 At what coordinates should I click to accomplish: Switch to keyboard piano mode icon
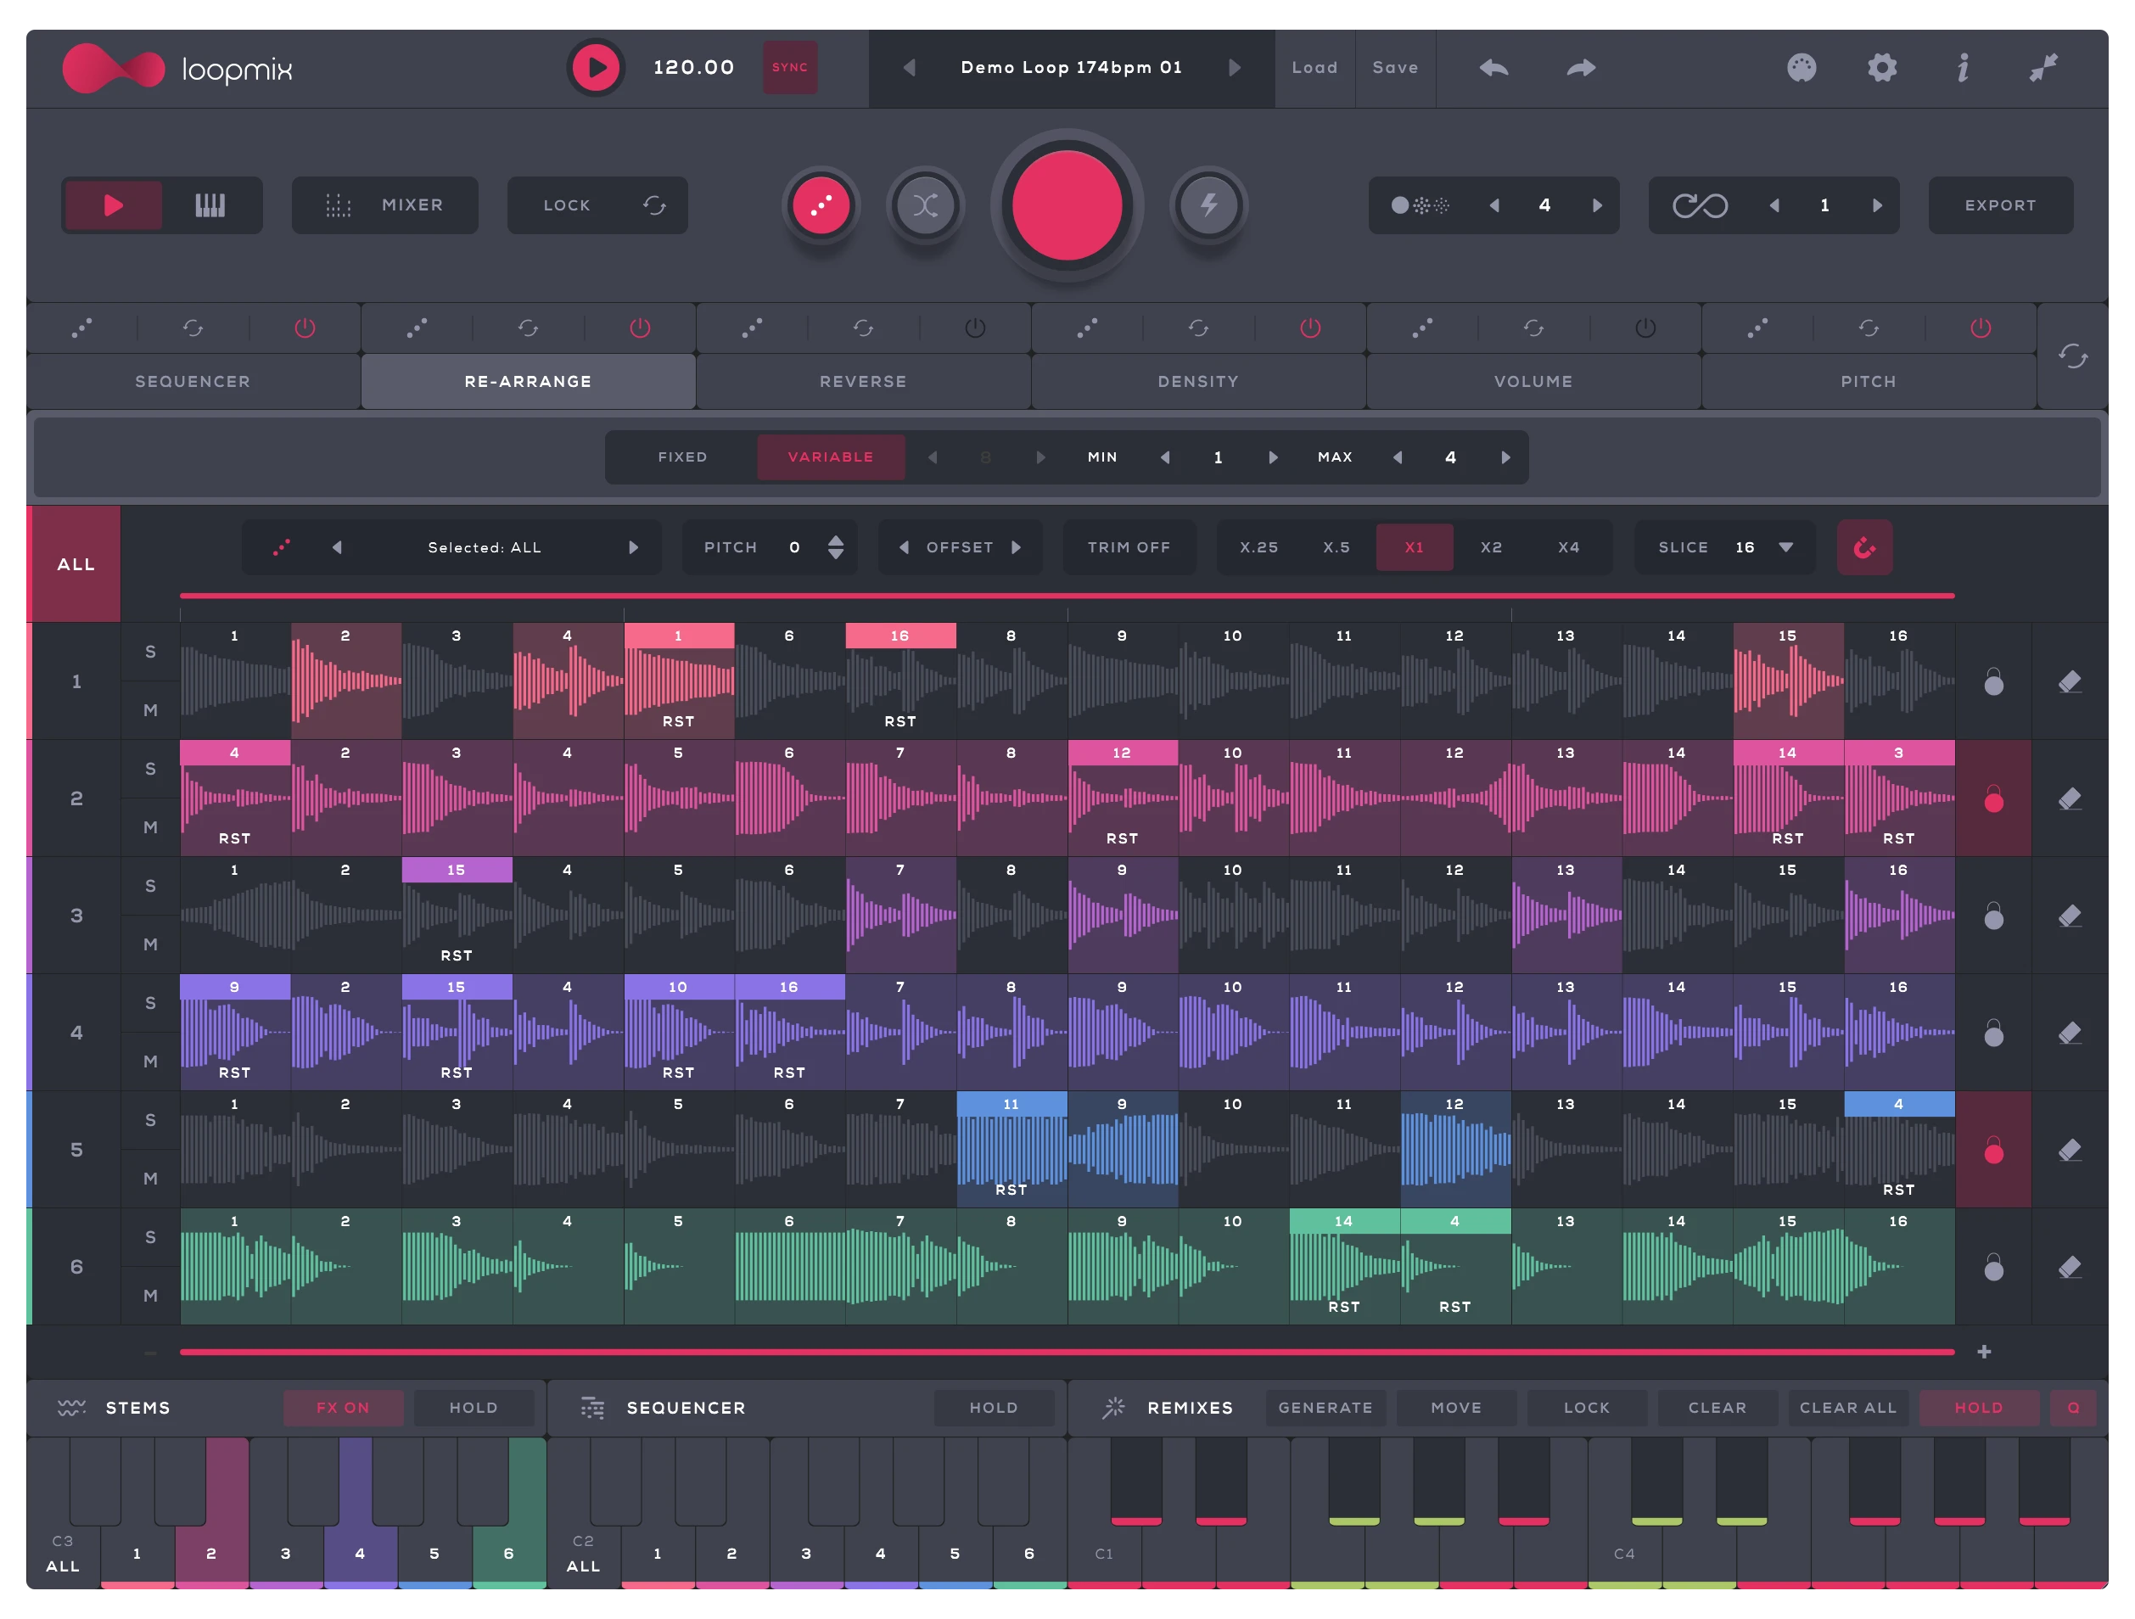pos(210,204)
